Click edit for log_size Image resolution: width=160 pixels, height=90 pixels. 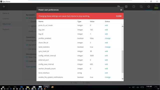point(106,30)
